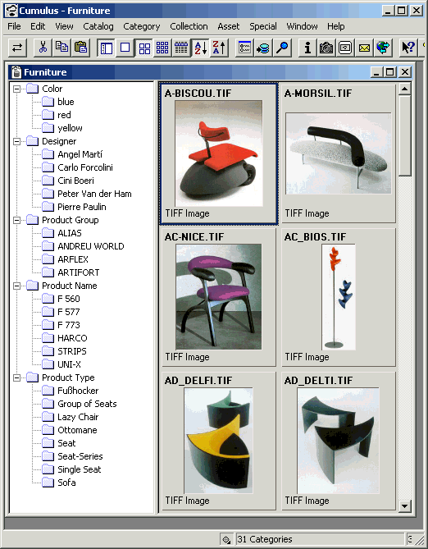Click the thumbnail pane scroll down arrow

(x=404, y=506)
